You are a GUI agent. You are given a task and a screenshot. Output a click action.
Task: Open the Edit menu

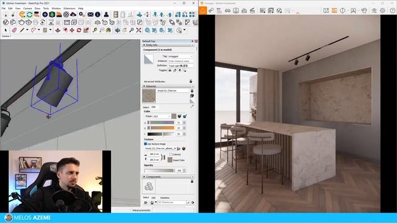coord(10,8)
